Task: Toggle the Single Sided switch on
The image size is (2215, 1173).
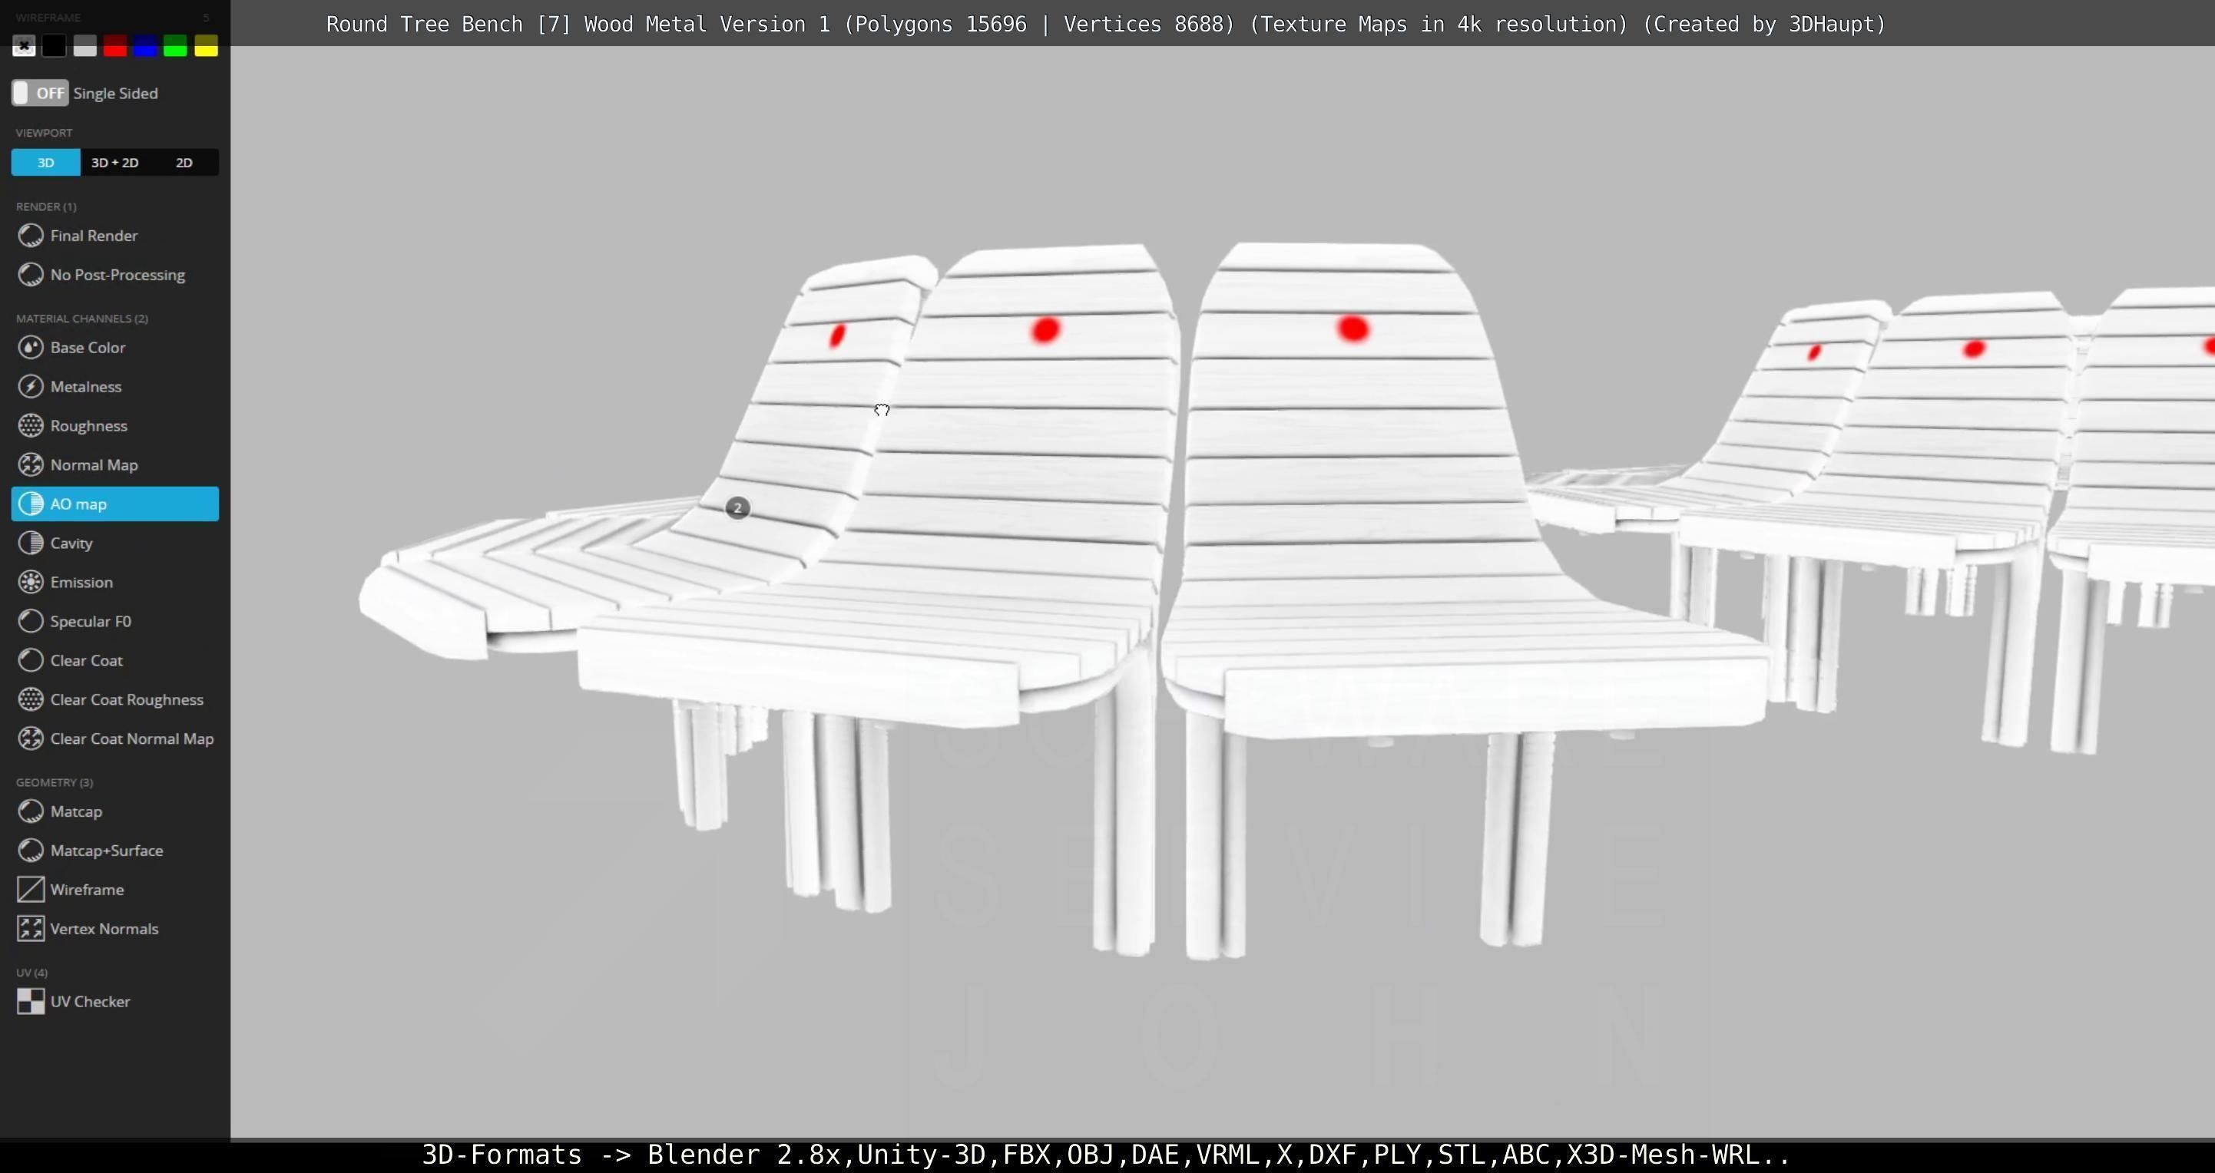Action: tap(40, 93)
